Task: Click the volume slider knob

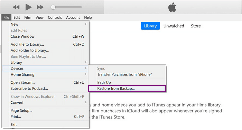Action: pyautogui.click(x=53, y=7)
